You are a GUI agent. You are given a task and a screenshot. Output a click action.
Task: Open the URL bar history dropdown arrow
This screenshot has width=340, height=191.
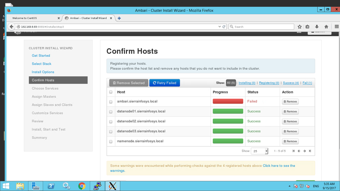click(x=220, y=27)
